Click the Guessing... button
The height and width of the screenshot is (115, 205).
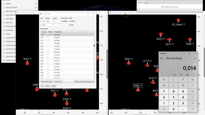[x=58, y=82]
